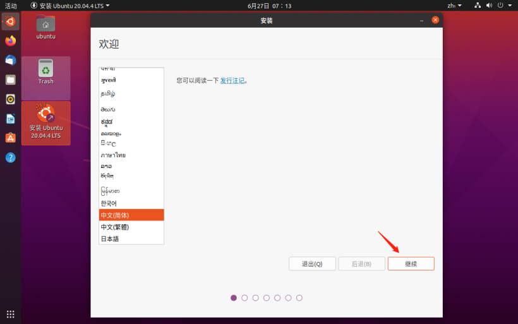Select 中文(繁體) in the language list
518x324 pixels.
tap(115, 227)
